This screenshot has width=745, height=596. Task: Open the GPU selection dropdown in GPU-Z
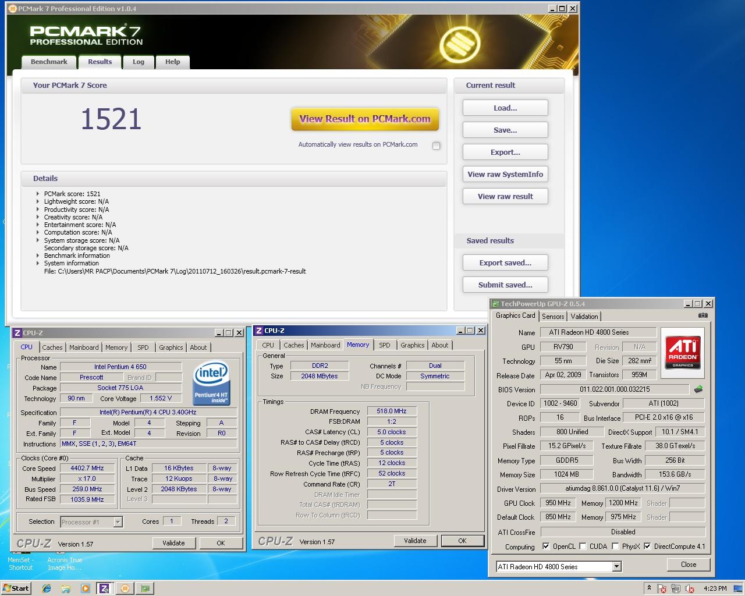tap(617, 566)
